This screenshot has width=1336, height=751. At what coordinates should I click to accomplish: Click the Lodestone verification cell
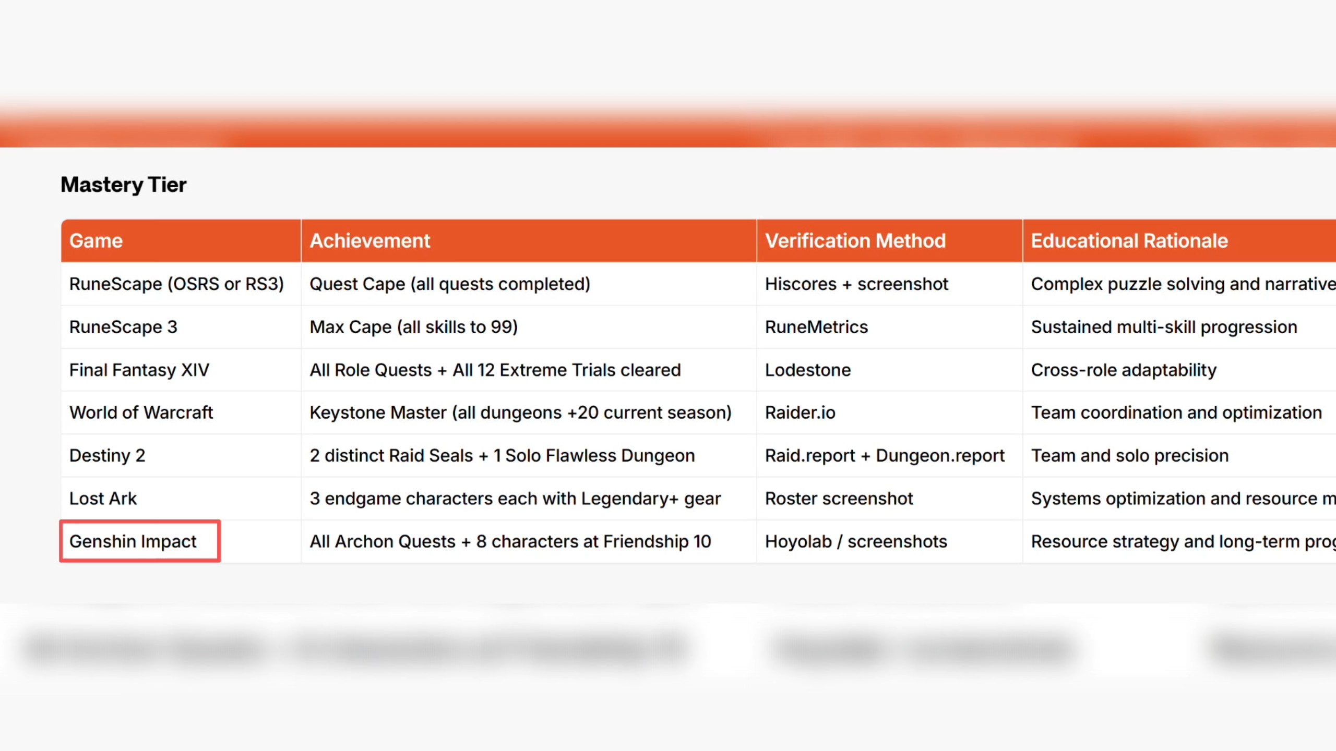(889, 370)
